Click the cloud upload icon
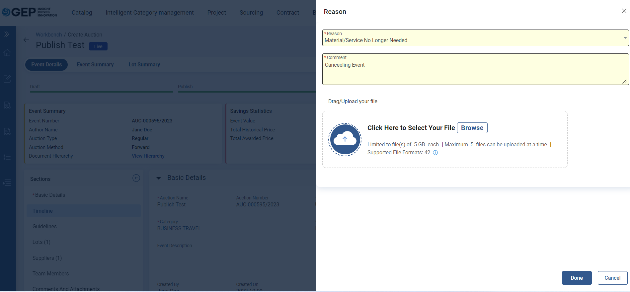The width and height of the screenshot is (630, 292). click(345, 140)
